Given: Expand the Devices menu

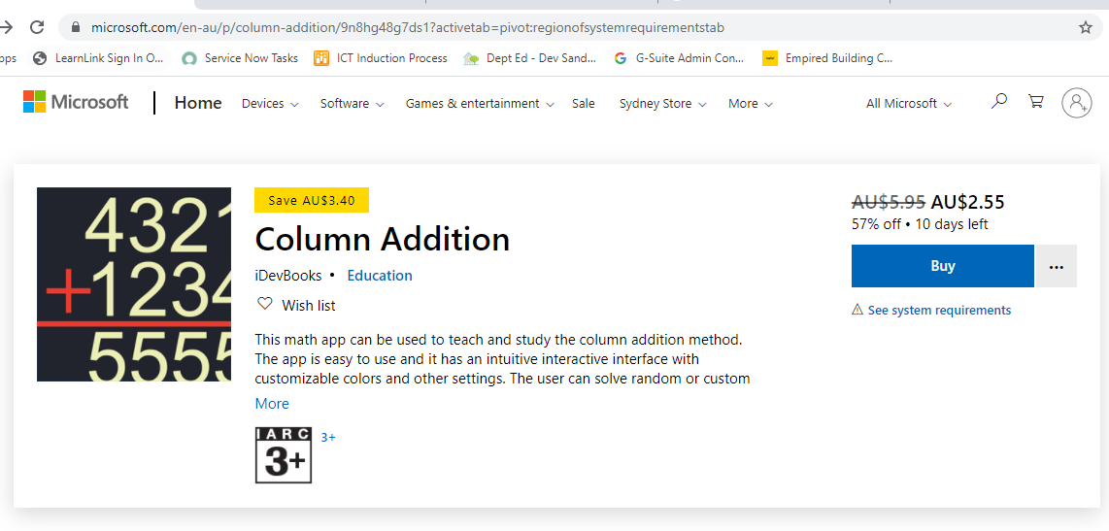Looking at the screenshot, I should point(270,103).
